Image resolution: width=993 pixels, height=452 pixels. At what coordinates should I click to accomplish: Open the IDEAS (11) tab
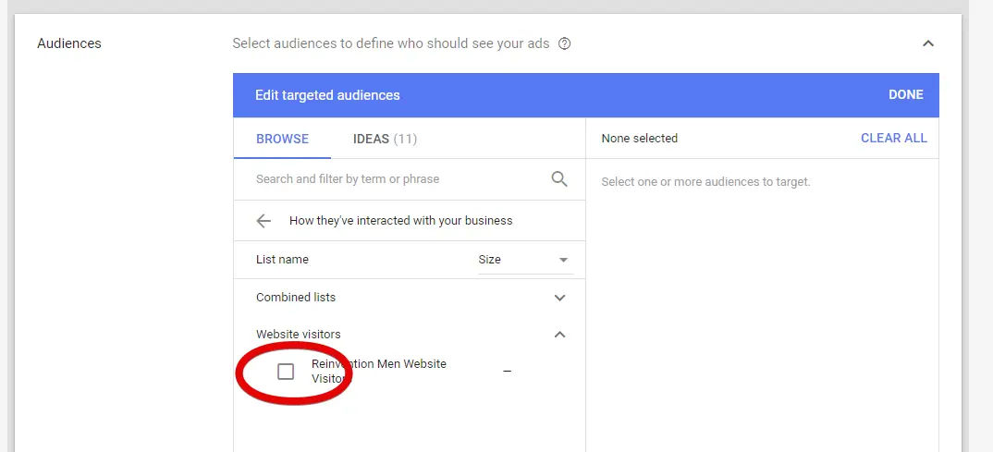coord(385,139)
